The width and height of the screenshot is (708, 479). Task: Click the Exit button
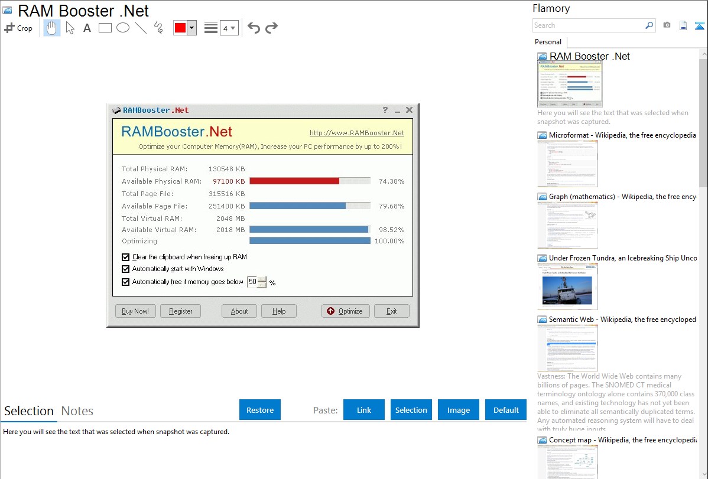tap(391, 311)
